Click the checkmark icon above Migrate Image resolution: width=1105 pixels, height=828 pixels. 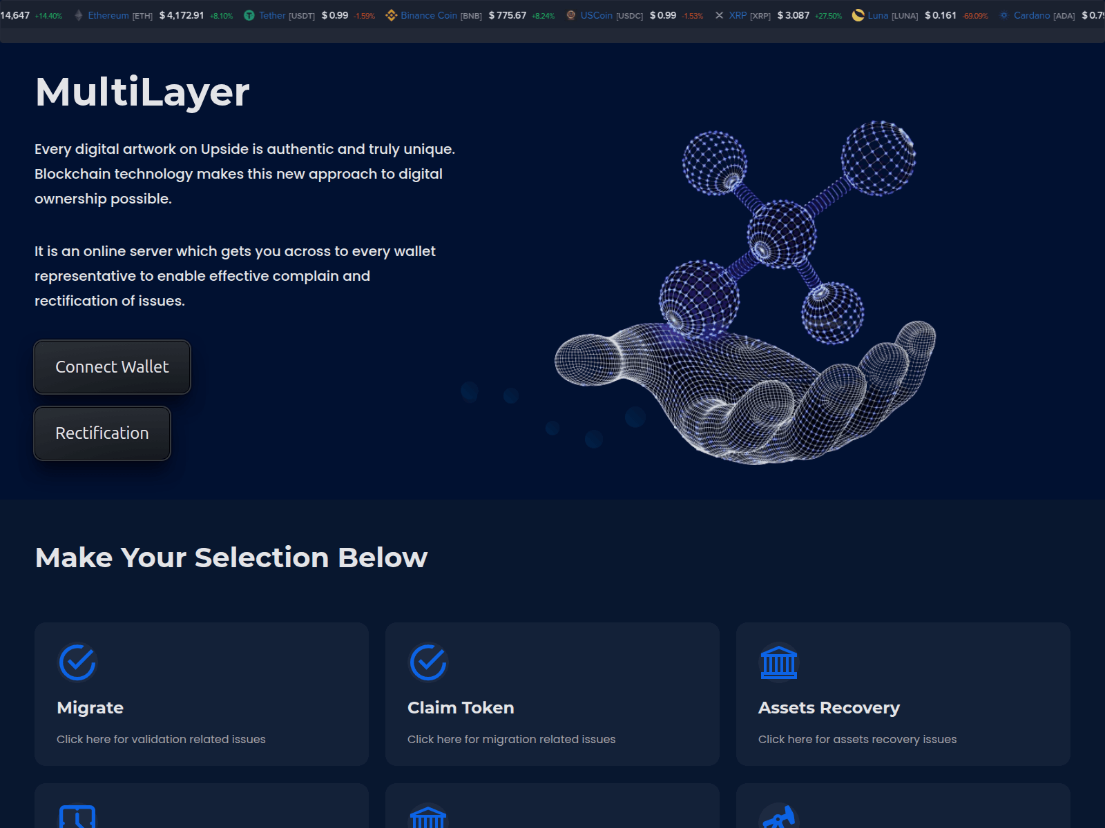pyautogui.click(x=77, y=661)
